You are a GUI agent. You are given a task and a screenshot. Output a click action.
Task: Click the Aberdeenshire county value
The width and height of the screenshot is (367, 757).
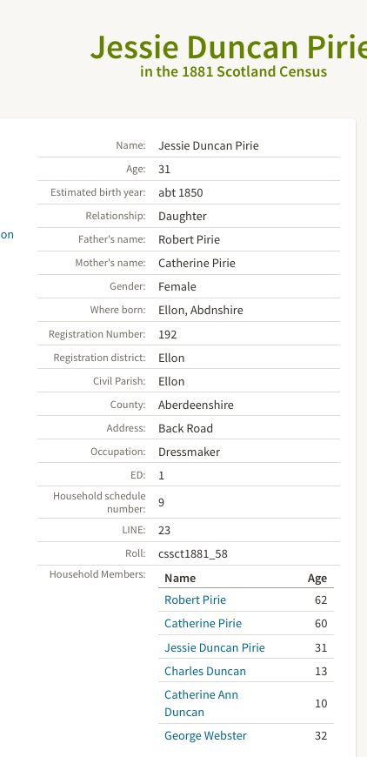(x=196, y=405)
